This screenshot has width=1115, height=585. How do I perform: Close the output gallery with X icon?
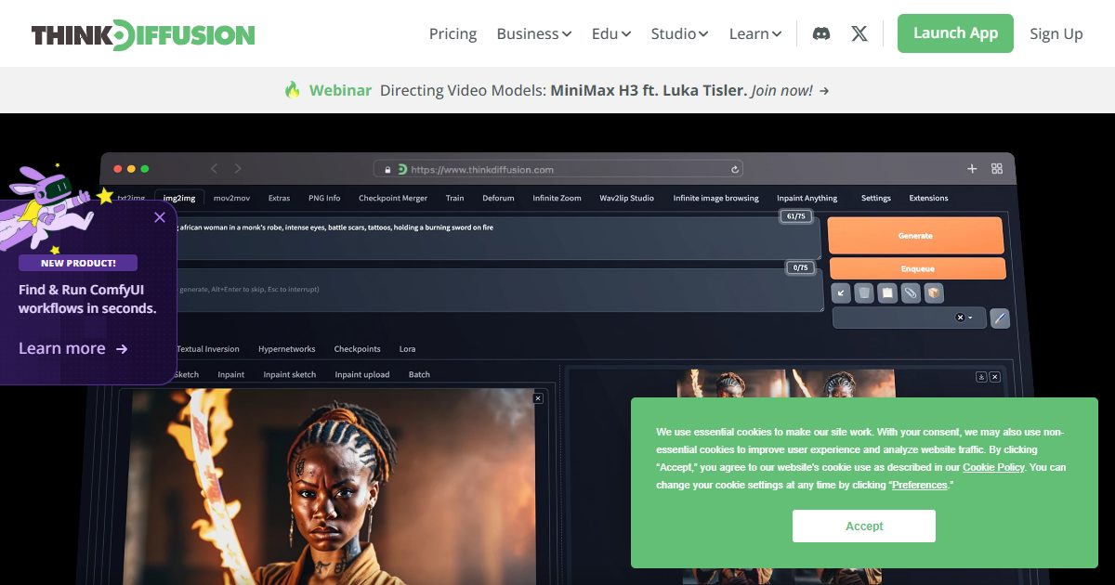994,377
